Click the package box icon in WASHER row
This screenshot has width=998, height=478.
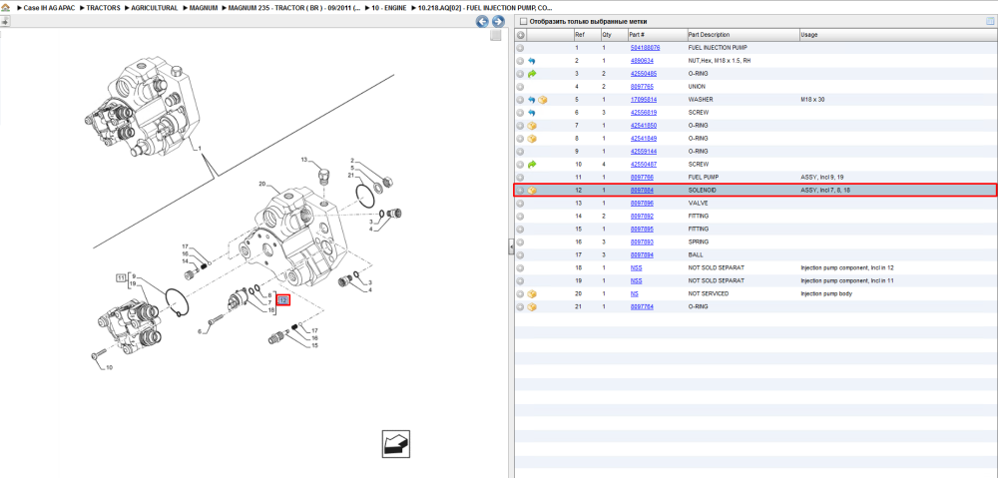coord(542,100)
